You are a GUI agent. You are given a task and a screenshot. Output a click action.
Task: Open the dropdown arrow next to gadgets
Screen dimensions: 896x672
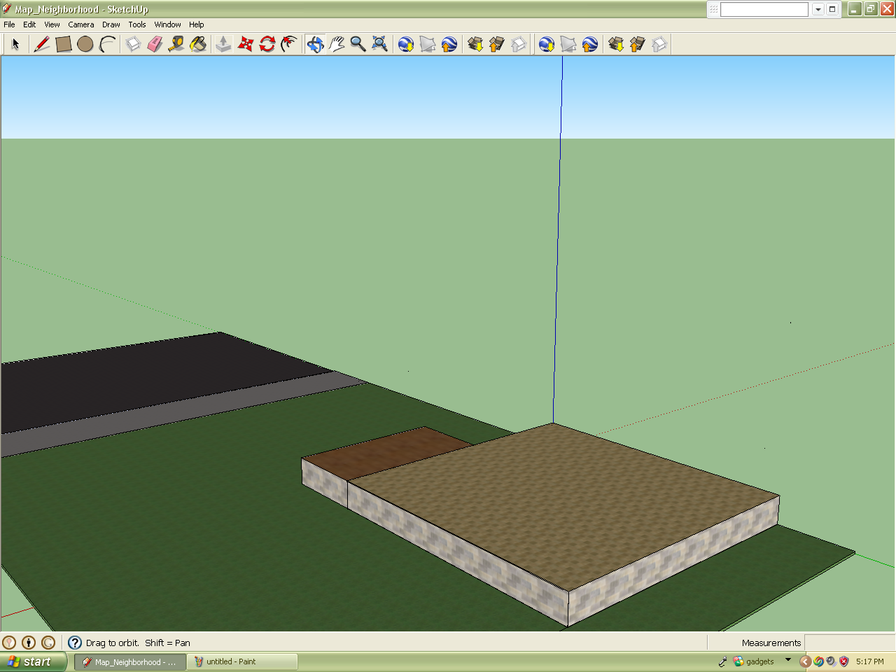tap(788, 660)
